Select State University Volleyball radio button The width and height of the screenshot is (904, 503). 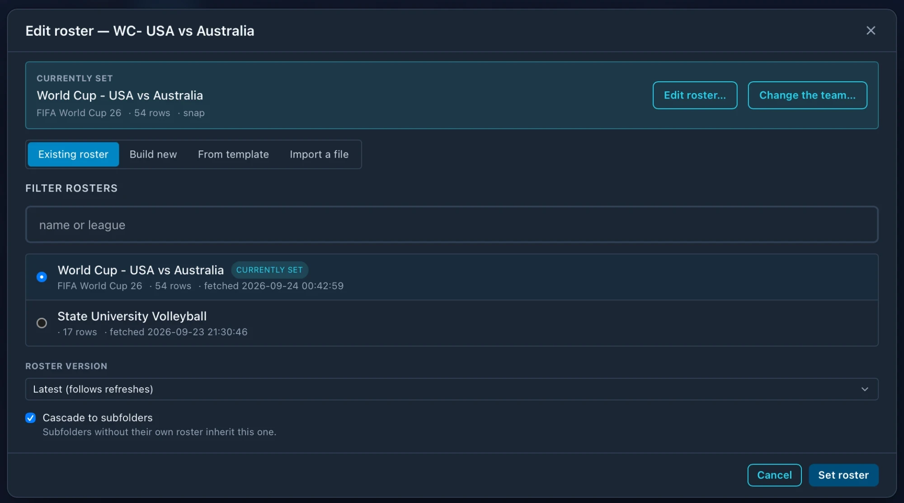click(x=42, y=323)
